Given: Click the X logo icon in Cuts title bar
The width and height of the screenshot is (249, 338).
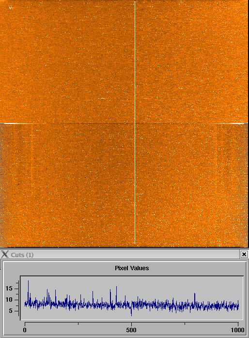Looking at the screenshot, I should point(4,254).
